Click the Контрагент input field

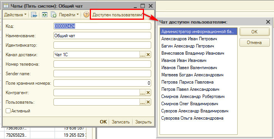point(97,93)
